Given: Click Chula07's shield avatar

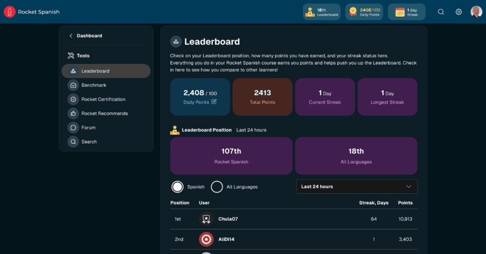Looking at the screenshot, I should [206, 219].
